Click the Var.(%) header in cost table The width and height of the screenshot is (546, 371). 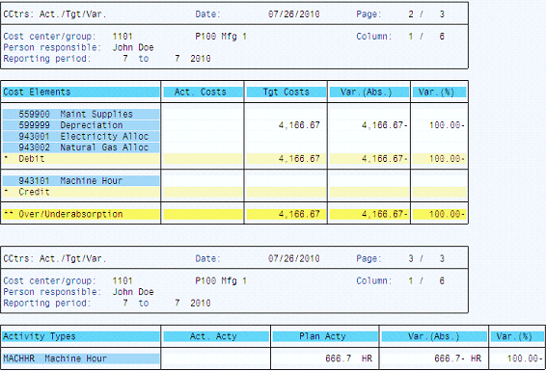(440, 93)
